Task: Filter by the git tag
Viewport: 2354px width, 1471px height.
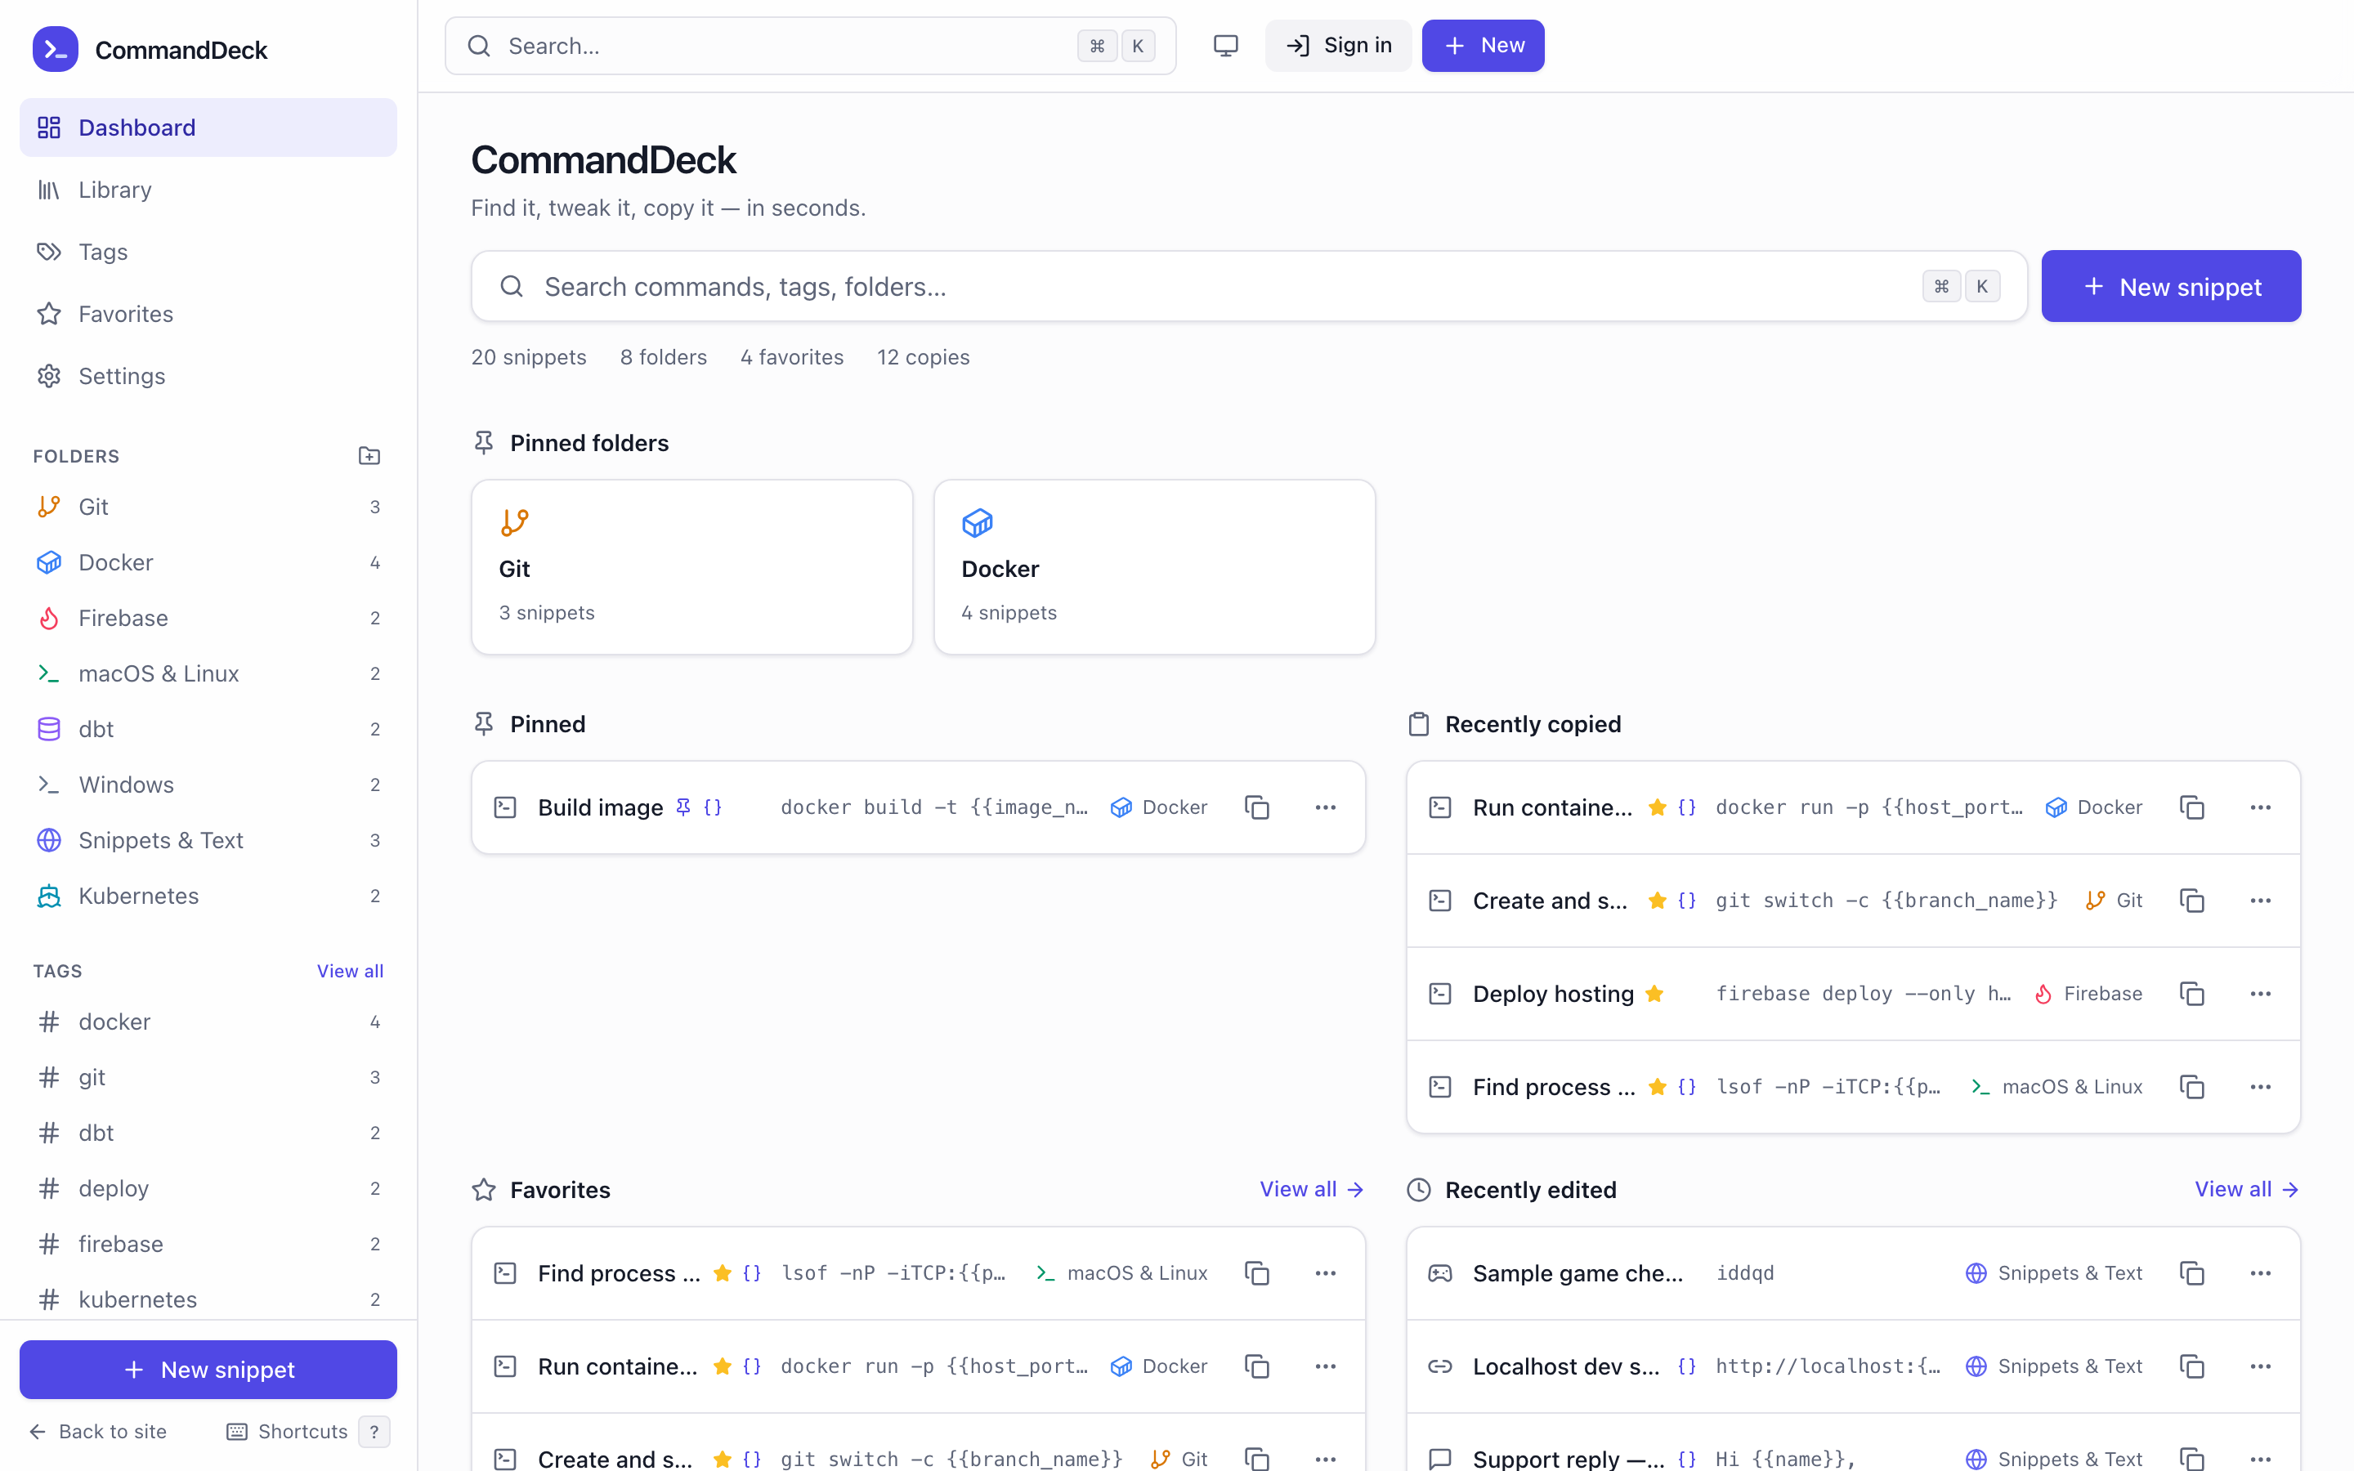Action: (208, 1077)
